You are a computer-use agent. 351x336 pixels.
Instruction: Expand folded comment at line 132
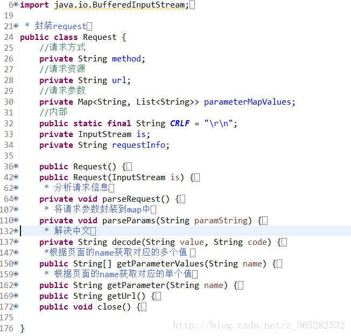click(16, 231)
